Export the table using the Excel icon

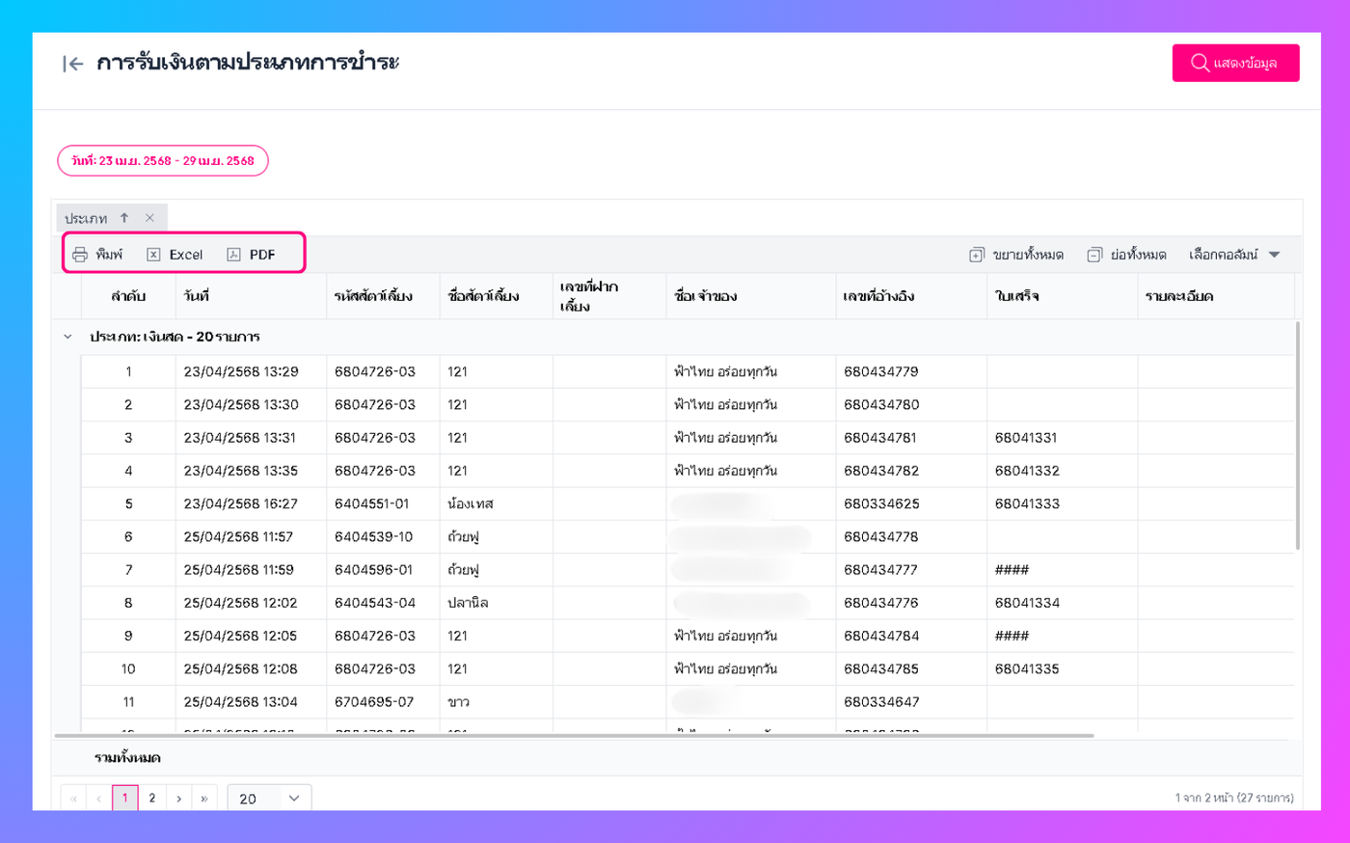(x=153, y=255)
